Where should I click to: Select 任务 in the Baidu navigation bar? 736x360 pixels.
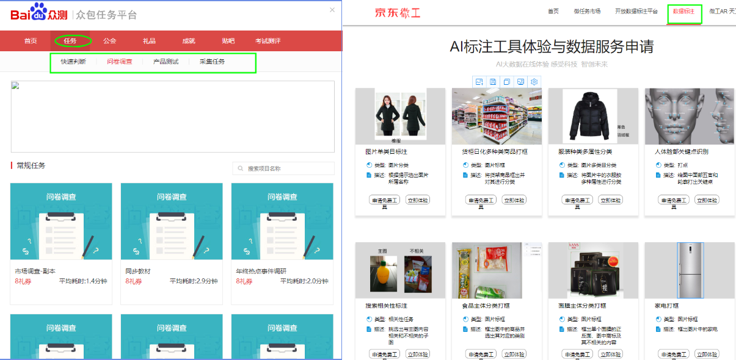click(x=70, y=41)
